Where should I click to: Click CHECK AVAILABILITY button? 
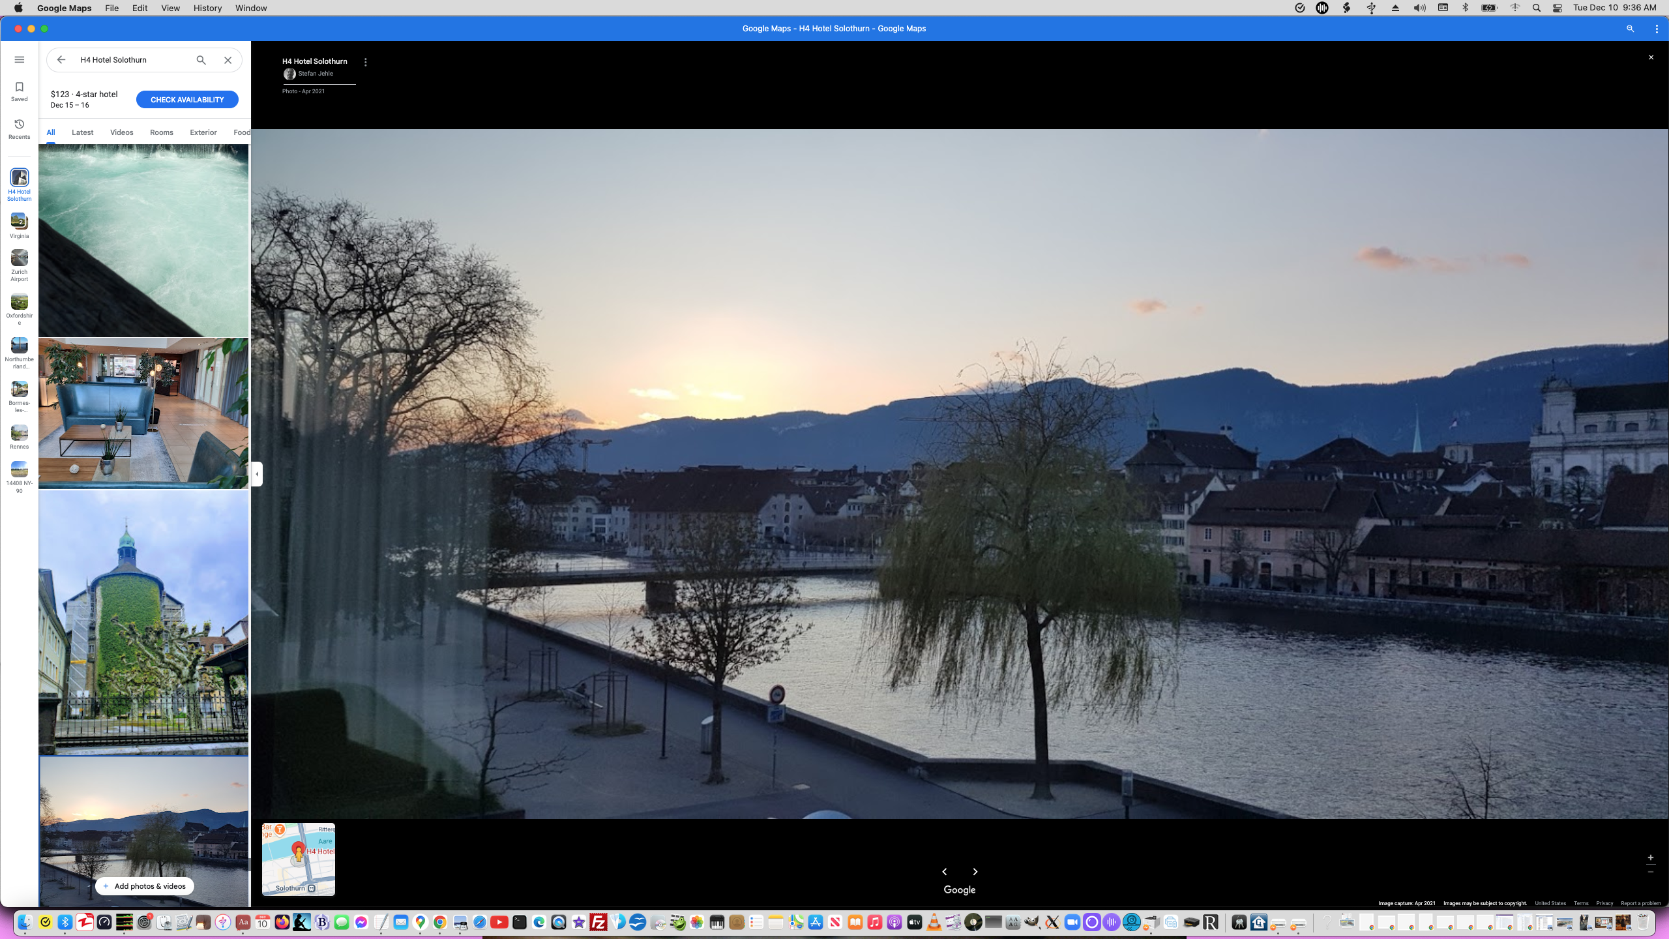pyautogui.click(x=187, y=100)
